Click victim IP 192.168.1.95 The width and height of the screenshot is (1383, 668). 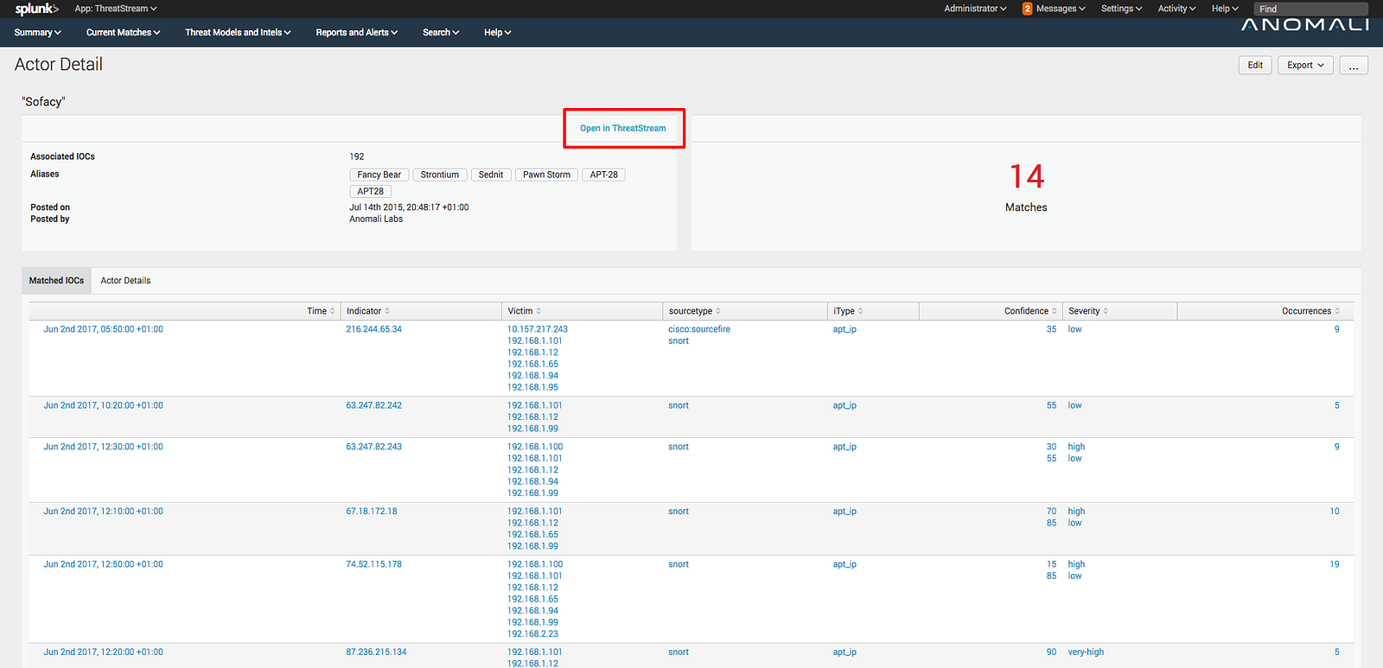pyautogui.click(x=532, y=388)
